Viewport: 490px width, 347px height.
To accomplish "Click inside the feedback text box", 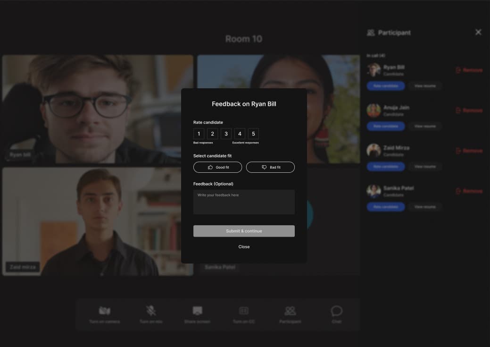I will 244,202.
